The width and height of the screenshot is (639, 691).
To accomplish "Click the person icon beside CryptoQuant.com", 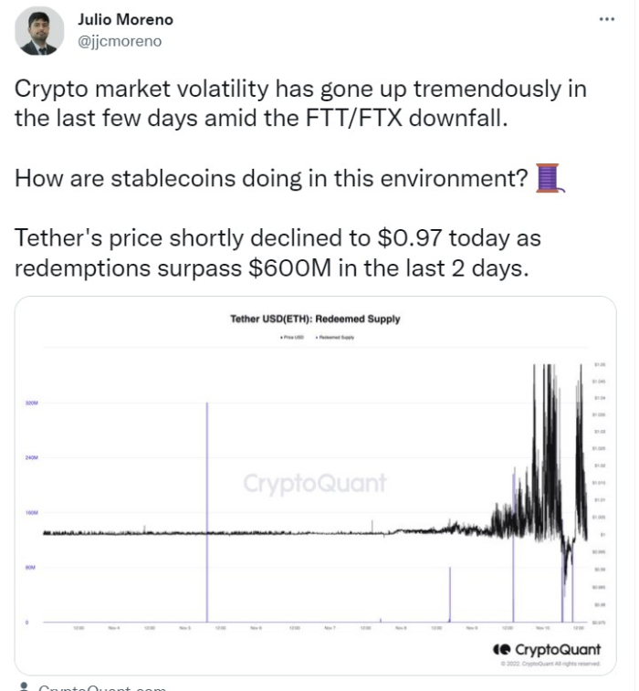I will 25,687.
